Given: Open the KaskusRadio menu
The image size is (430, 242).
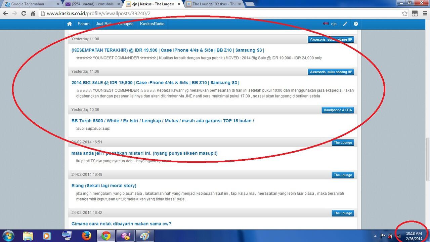Looking at the screenshot, I should point(152,24).
